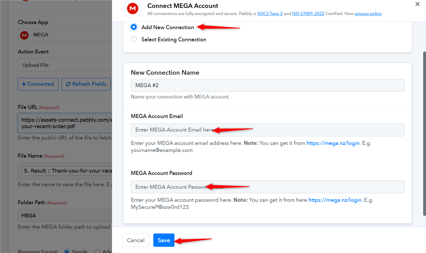Select the Add New Connection radio button
The height and width of the screenshot is (253, 426).
(134, 27)
